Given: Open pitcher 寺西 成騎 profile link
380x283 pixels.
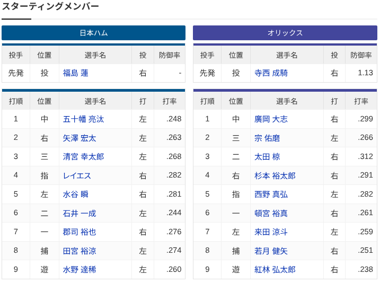Looking at the screenshot, I should tap(271, 73).
